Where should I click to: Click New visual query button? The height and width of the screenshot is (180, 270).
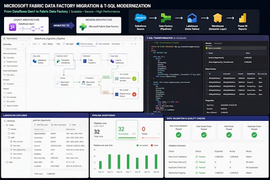[x=58, y=125]
